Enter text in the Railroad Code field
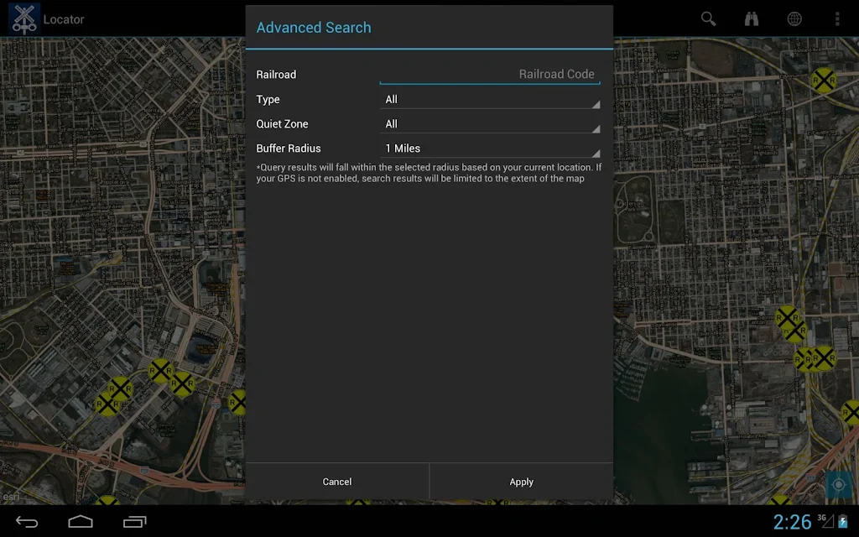Viewport: 859px width, 537px height. pyautogui.click(x=490, y=74)
